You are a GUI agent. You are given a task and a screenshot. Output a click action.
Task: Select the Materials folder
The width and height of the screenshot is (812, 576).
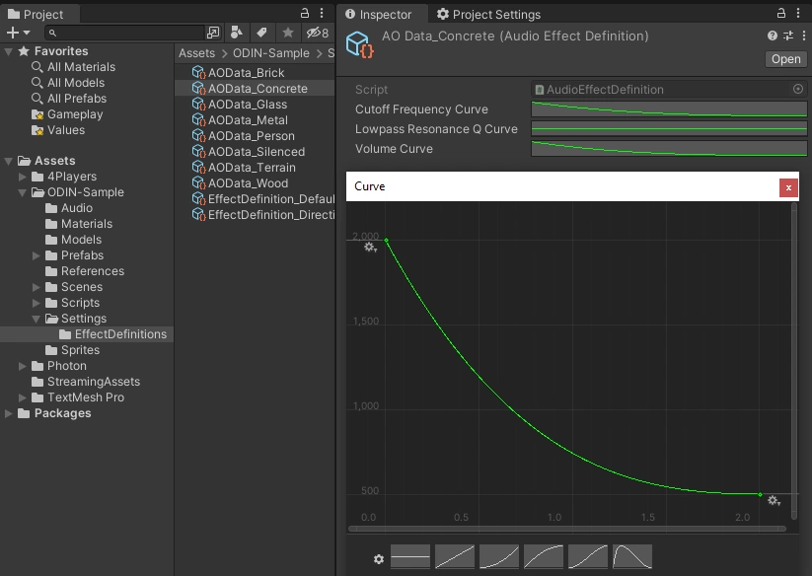[x=87, y=224]
